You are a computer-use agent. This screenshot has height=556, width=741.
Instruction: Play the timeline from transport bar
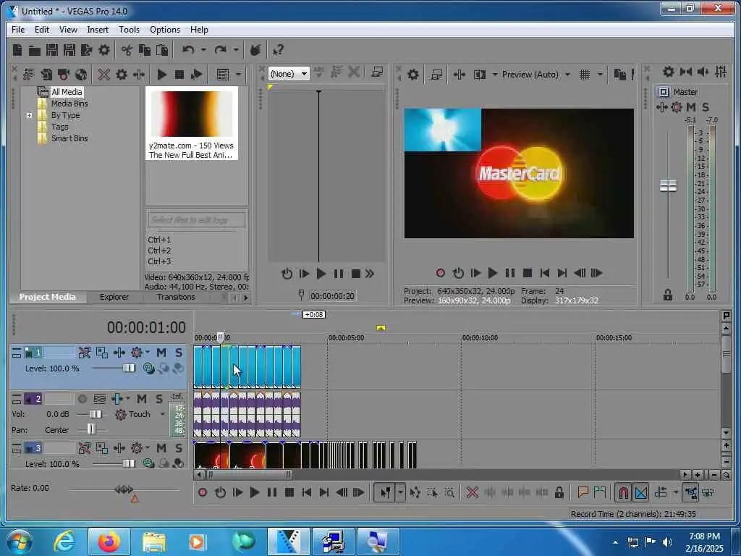coord(254,492)
